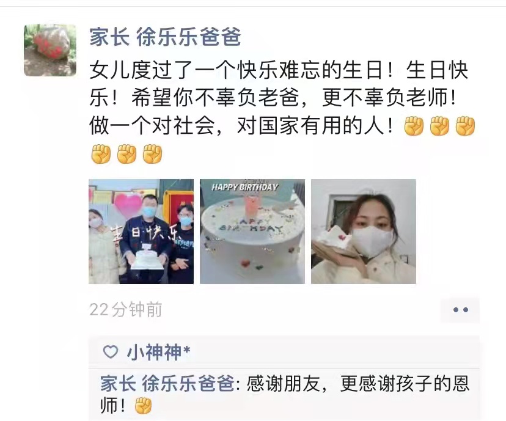Tap the 22分钟前 timestamp
Viewport: 506px width, 421px height.
[125, 310]
